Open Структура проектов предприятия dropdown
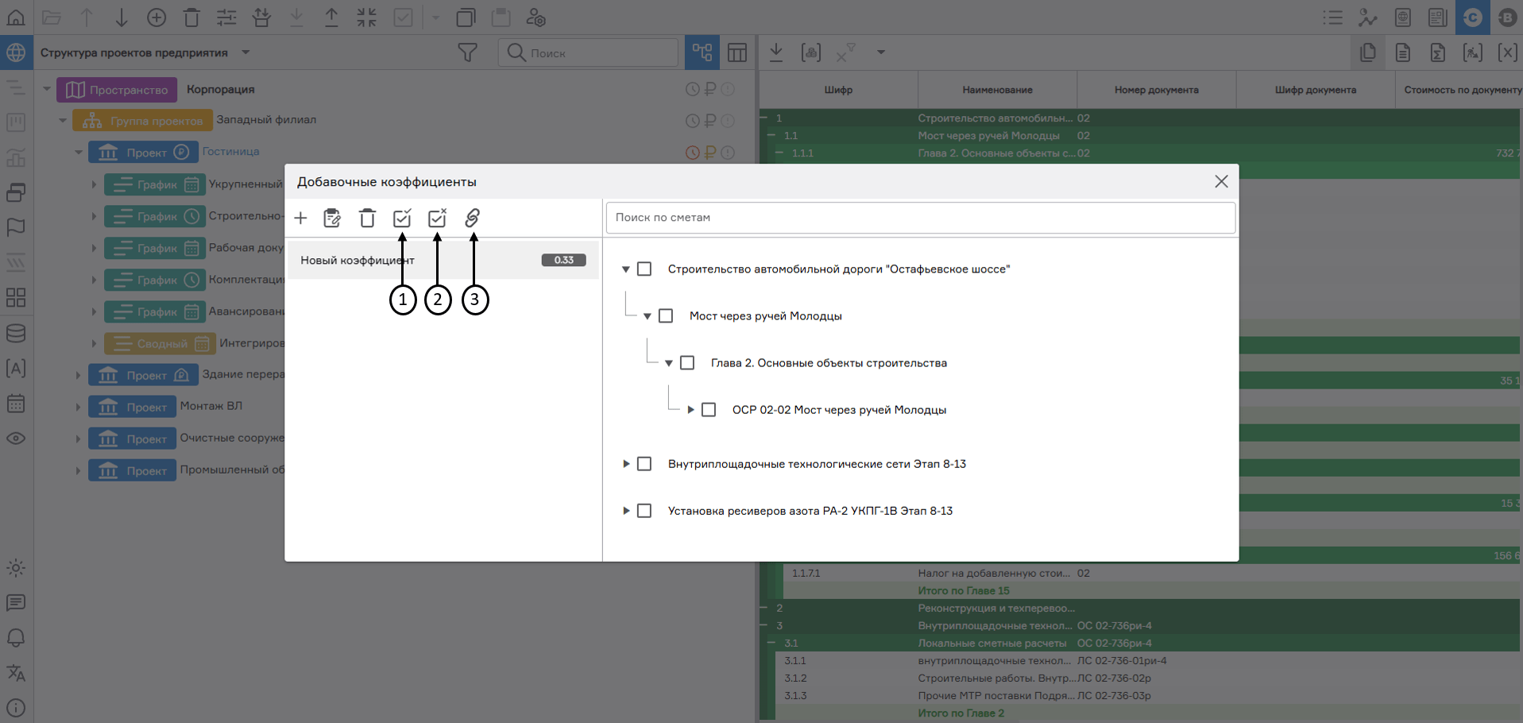This screenshot has height=723, width=1523. click(245, 52)
